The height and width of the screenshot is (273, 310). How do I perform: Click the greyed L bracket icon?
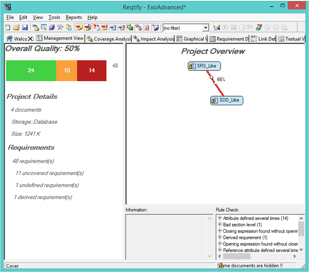pos(233,28)
